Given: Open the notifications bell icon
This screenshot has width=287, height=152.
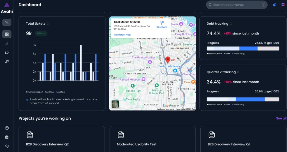Looking at the screenshot, I should pyautogui.click(x=274, y=5).
